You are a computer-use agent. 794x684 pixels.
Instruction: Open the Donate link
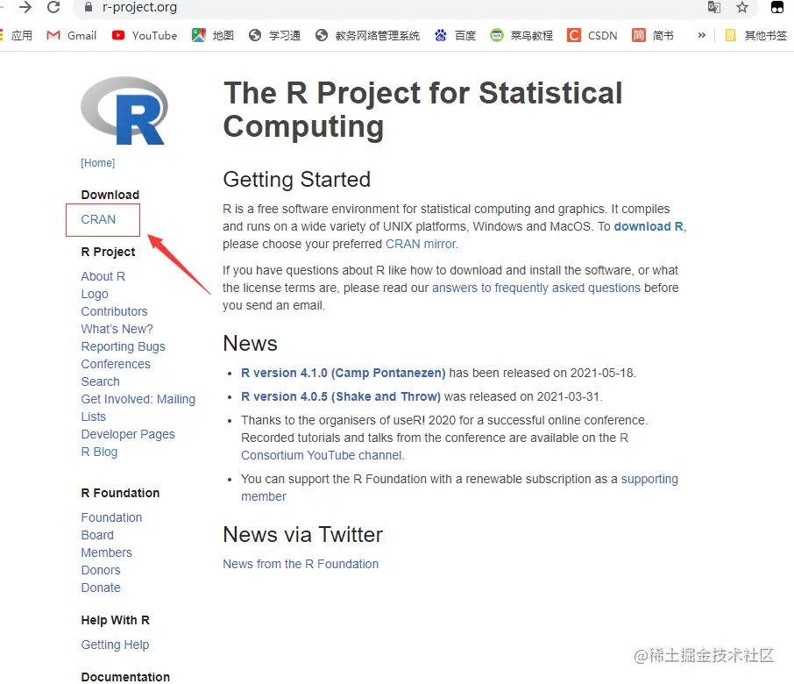[101, 588]
